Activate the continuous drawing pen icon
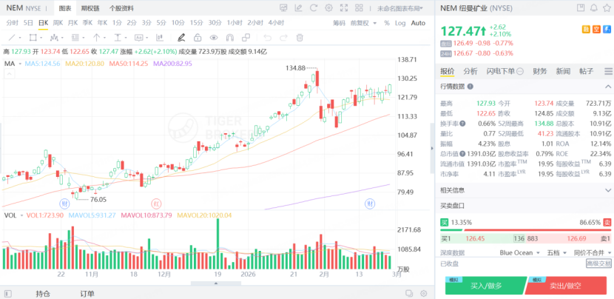The image size is (614, 299). pyautogui.click(x=181, y=38)
